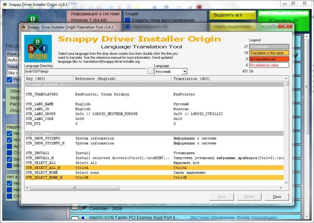314x223 pixels.
Task: Click the Intel ICH9 PCI Express driver icon
Action: (83, 218)
